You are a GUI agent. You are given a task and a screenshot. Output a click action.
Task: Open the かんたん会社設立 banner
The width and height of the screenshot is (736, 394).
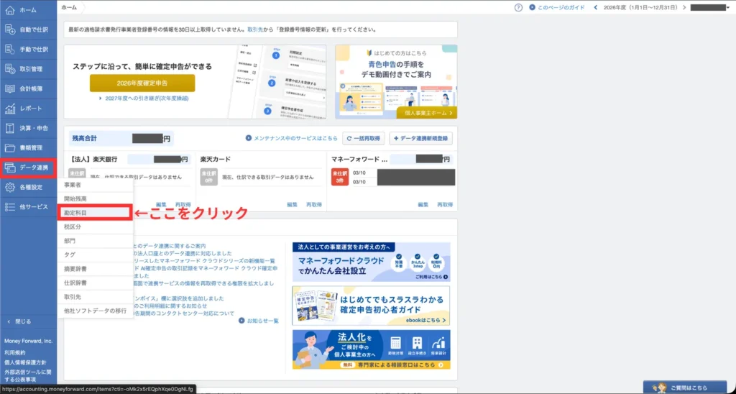tap(371, 262)
